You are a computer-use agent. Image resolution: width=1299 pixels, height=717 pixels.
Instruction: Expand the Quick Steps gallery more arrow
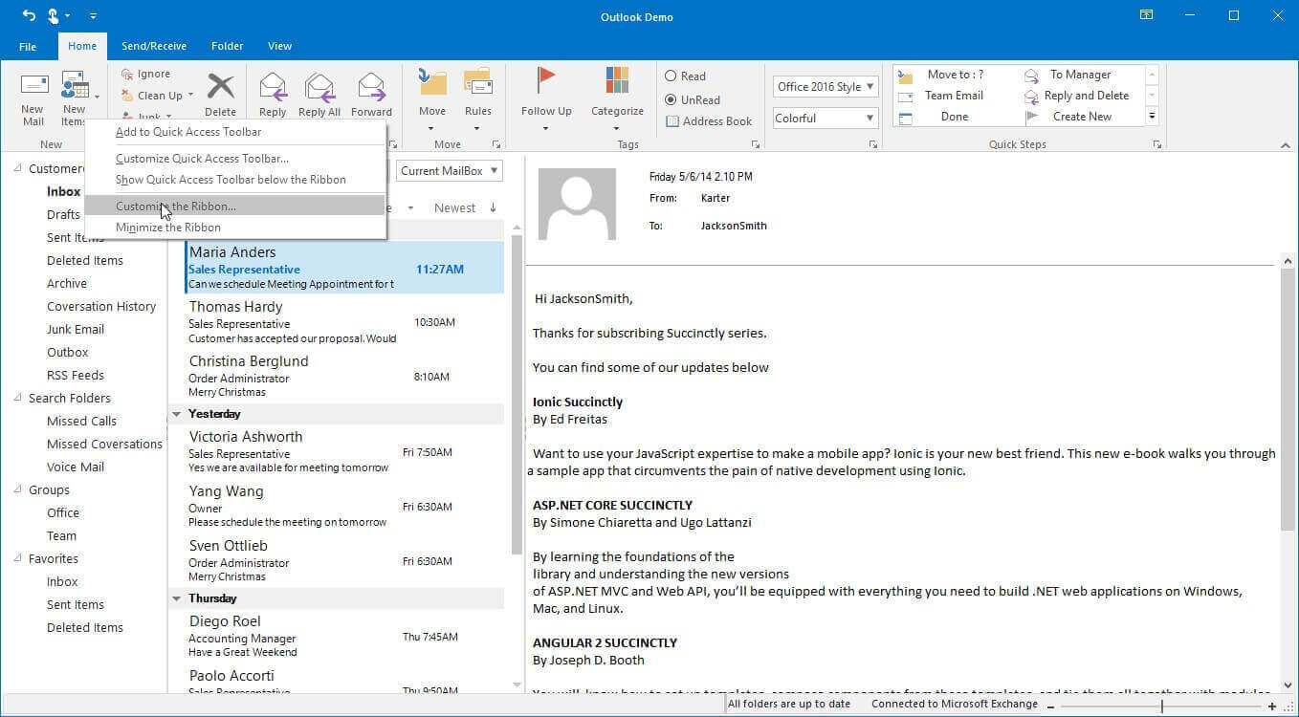(1153, 117)
